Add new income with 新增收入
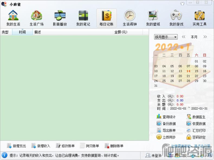Image resolution: width=214 pixels, height=160 pixels. (x=41, y=146)
